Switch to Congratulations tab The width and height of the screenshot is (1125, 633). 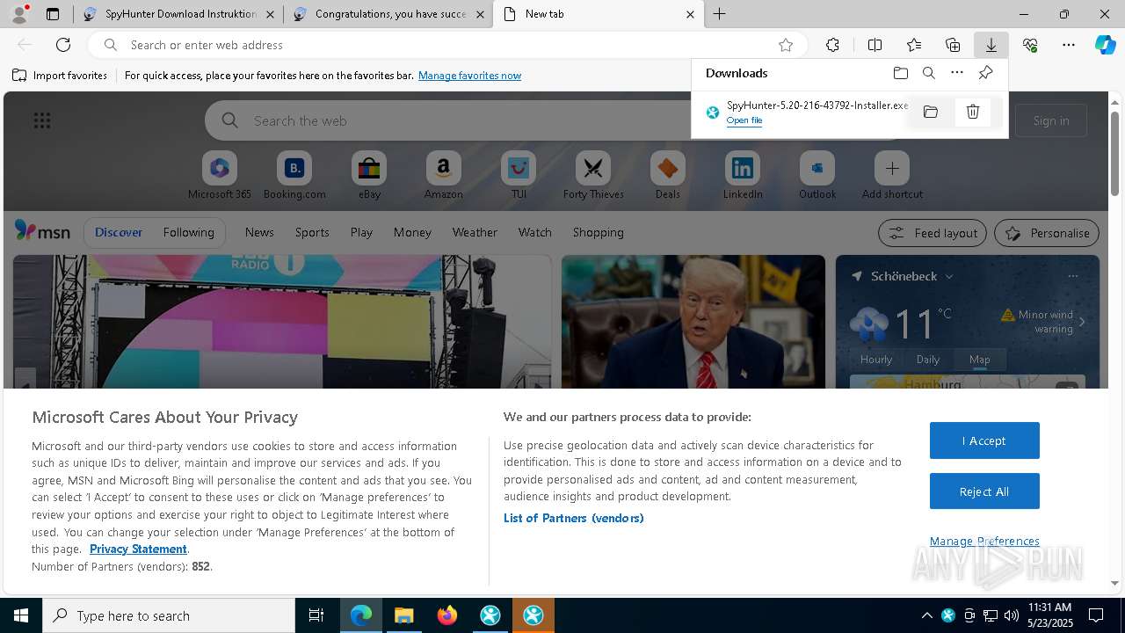point(388,14)
